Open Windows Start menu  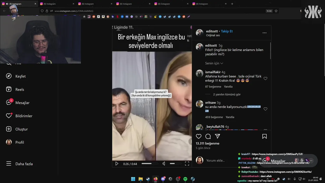(133, 179)
